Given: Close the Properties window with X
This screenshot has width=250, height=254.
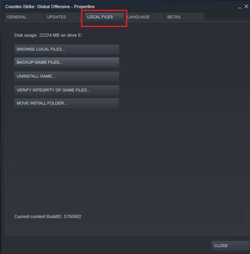Looking at the screenshot, I should click(246, 6).
